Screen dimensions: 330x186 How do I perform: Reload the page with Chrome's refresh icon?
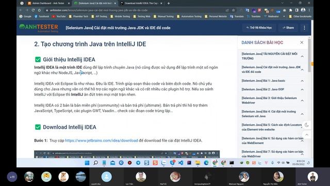[x=33, y=10]
